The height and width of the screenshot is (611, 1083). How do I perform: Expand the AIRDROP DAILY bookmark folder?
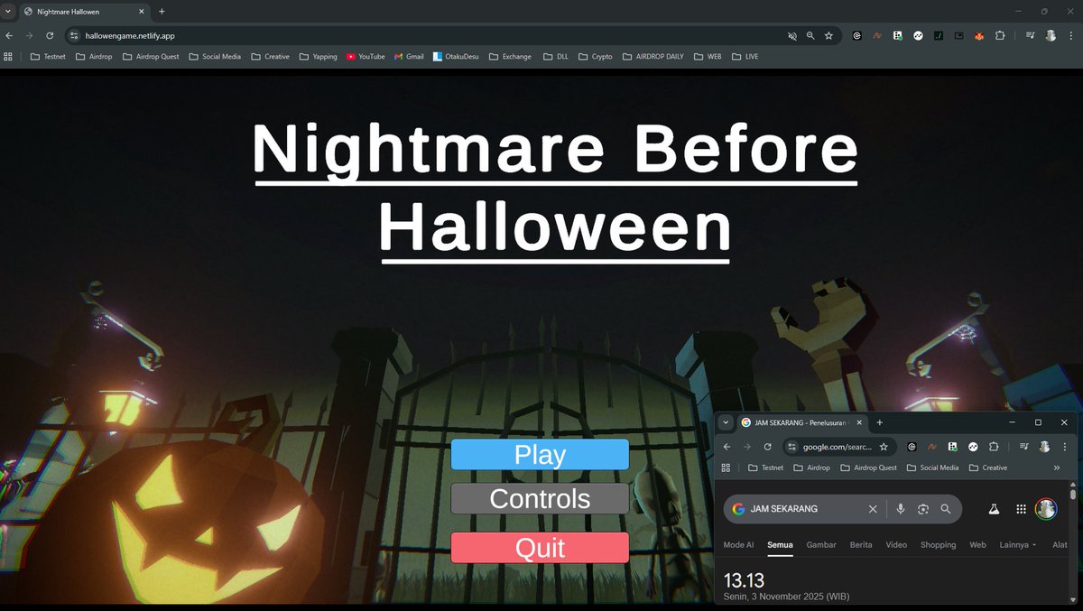pyautogui.click(x=653, y=56)
